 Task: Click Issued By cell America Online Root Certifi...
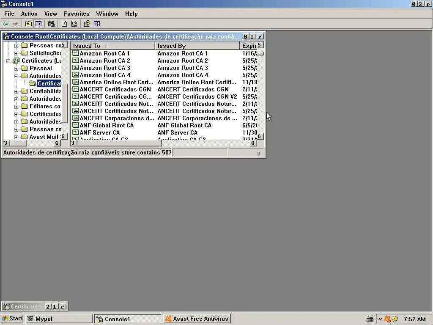(x=197, y=82)
